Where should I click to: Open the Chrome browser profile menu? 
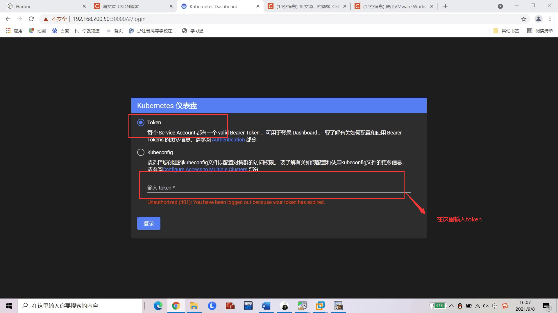tap(539, 19)
